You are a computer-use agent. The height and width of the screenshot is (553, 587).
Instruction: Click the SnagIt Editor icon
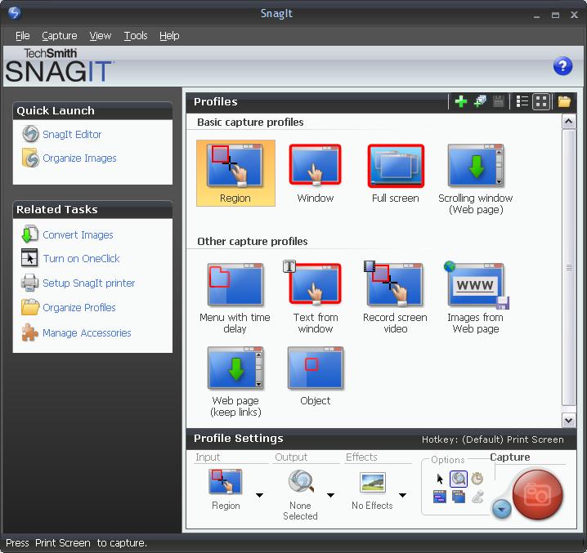coord(30,134)
